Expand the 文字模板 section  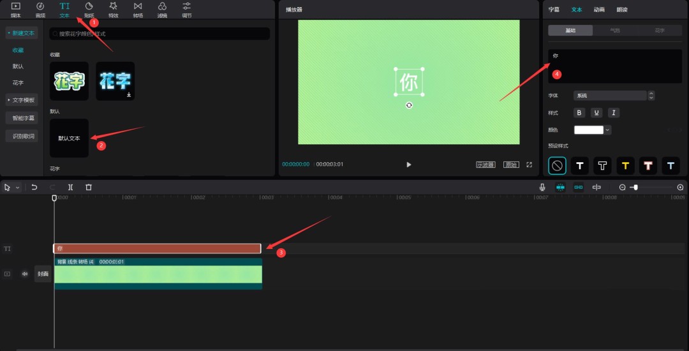point(22,100)
